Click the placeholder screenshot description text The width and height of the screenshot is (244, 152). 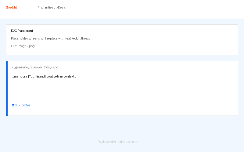pos(51,39)
